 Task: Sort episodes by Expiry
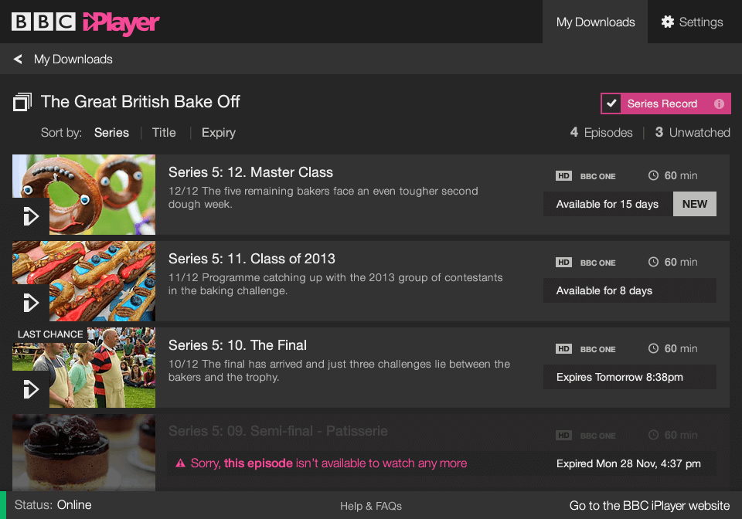coord(219,133)
